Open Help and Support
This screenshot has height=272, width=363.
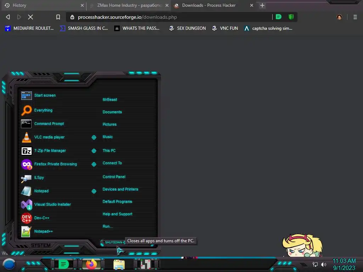coord(117,214)
